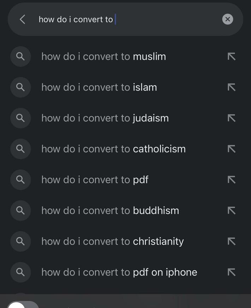The image size is (251, 308).
Task: Insert 'catholicism' suggestion using its diagonal arrow
Action: coord(231,149)
